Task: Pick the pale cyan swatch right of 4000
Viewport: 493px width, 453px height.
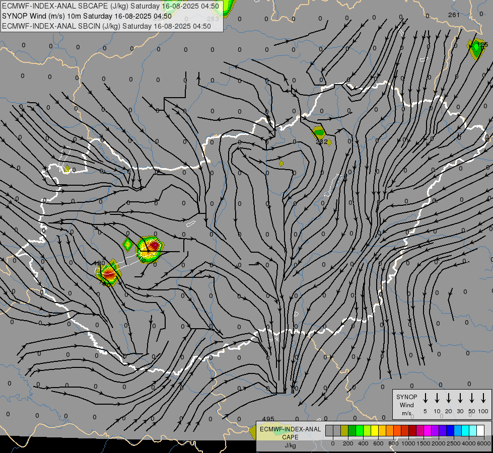Action: click(472, 430)
